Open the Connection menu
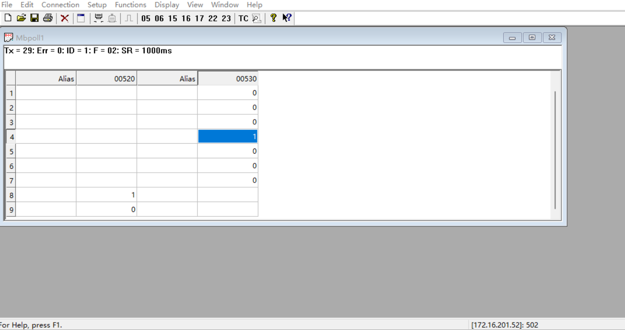Viewport: 625px width, 330px height. [x=60, y=5]
